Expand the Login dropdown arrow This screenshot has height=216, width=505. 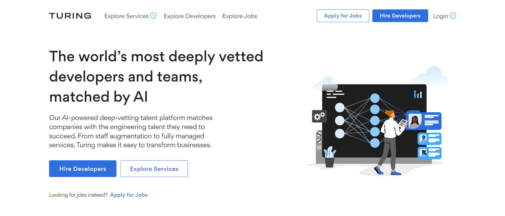click(x=453, y=16)
